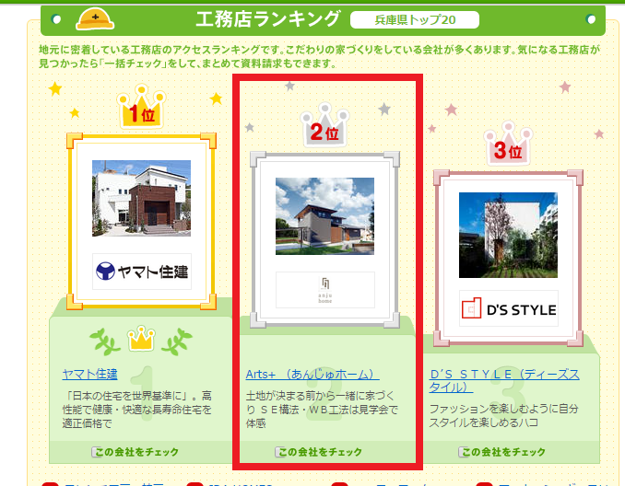Click the yellow helmet icon in header
This screenshot has height=486, width=625.
[95, 19]
